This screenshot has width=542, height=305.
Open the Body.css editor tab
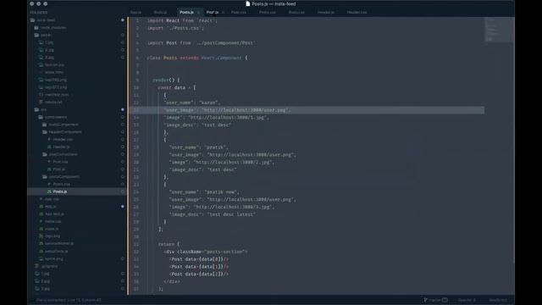coord(296,13)
